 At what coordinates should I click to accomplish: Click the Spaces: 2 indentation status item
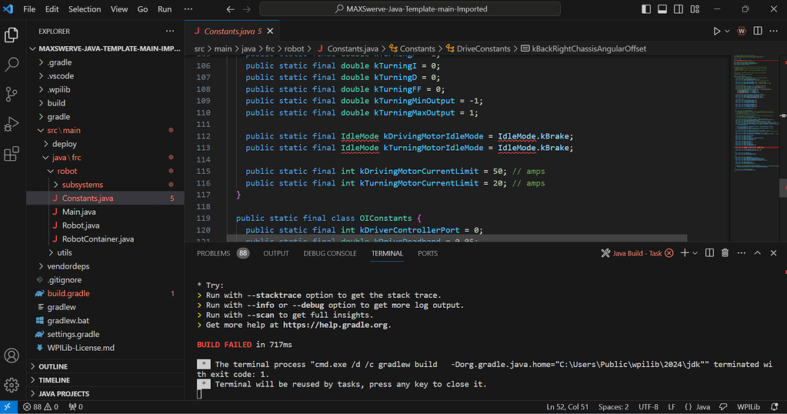[613, 407]
